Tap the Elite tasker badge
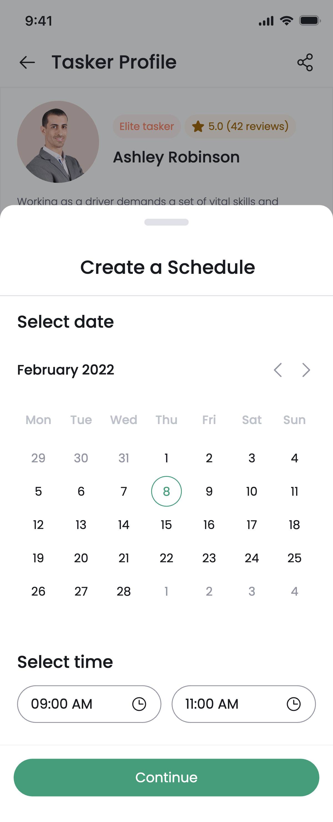This screenshot has height=822, width=333. tap(147, 126)
